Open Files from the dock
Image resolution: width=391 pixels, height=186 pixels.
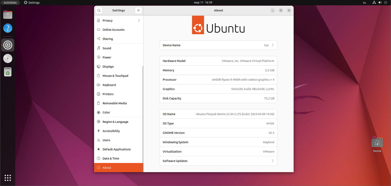(x=8, y=15)
